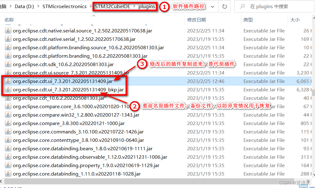Click date 2023/2/25 12:46 cell
Image resolution: width=315 pixels, height=188 pixels.
206,81
